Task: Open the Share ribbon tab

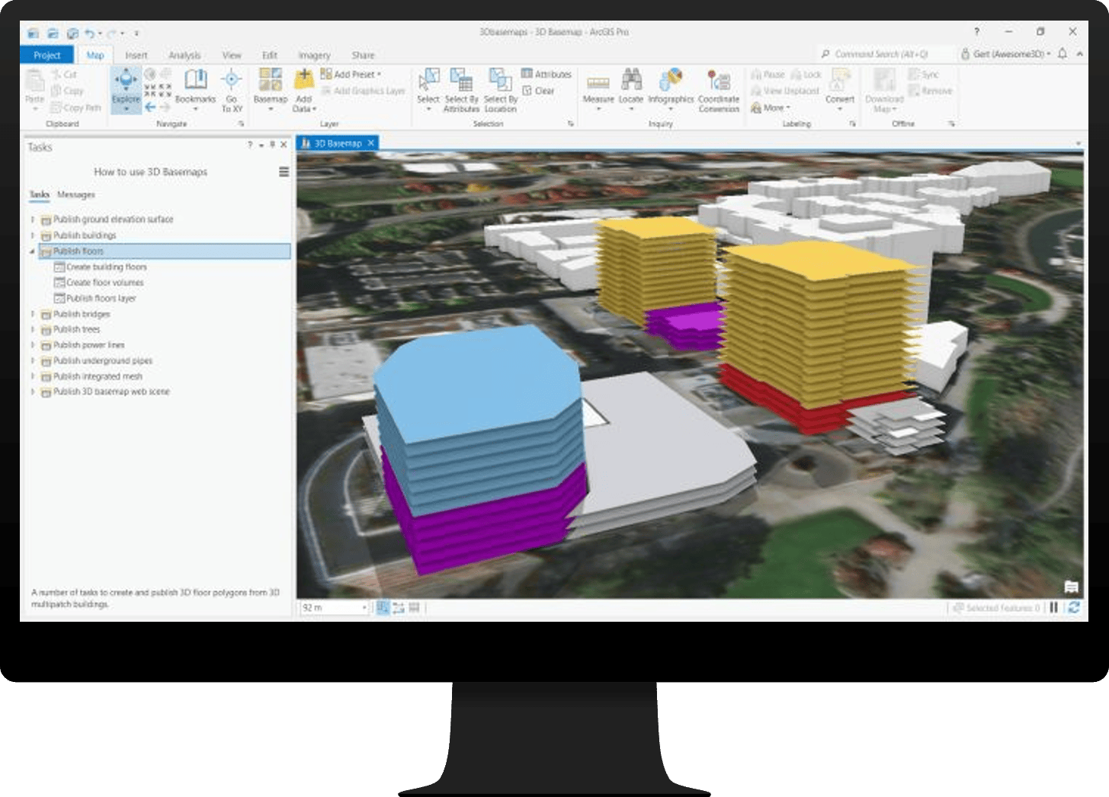Action: pos(364,55)
